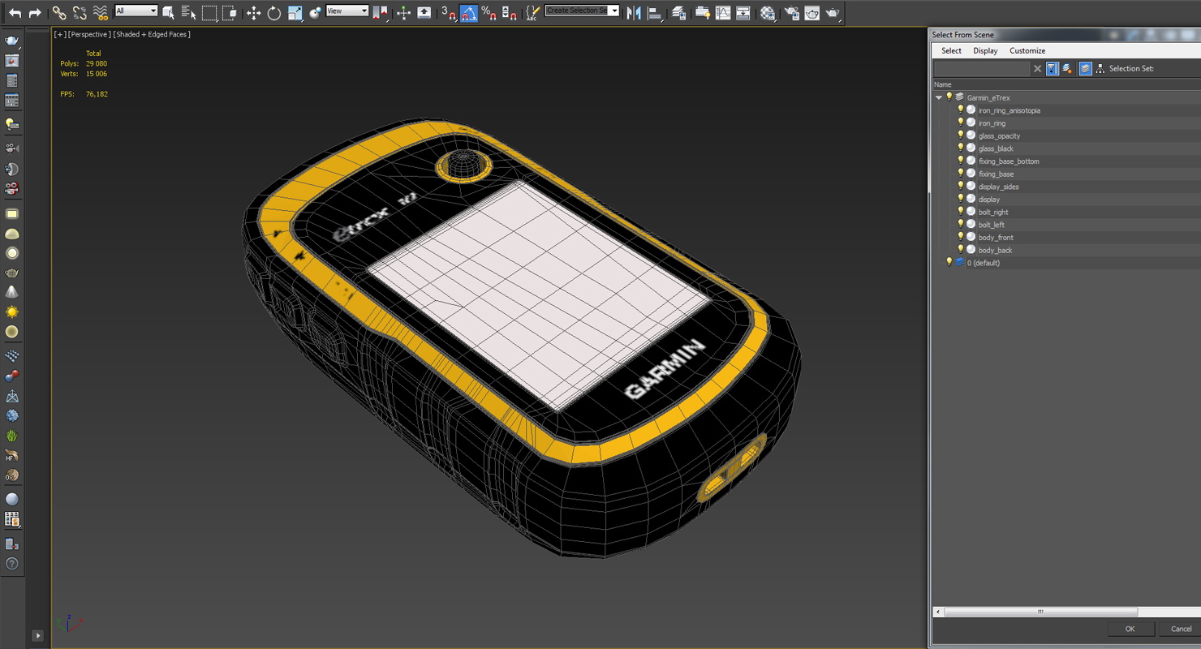The image size is (1201, 649).
Task: Toggle Angle Snap
Action: [469, 12]
